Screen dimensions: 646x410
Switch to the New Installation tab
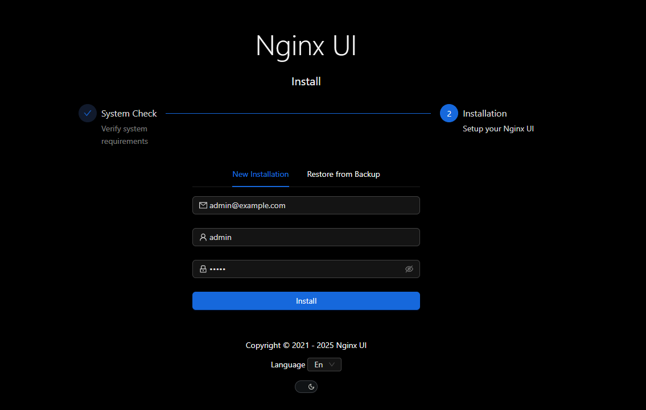[260, 175]
